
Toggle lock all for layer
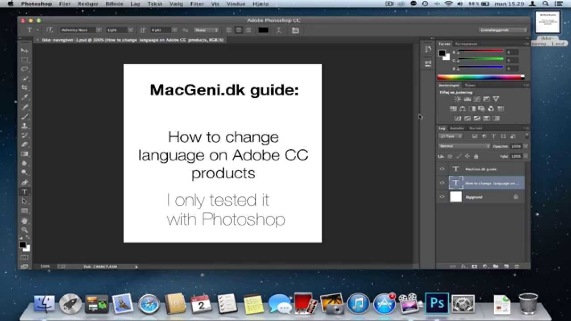pos(476,156)
